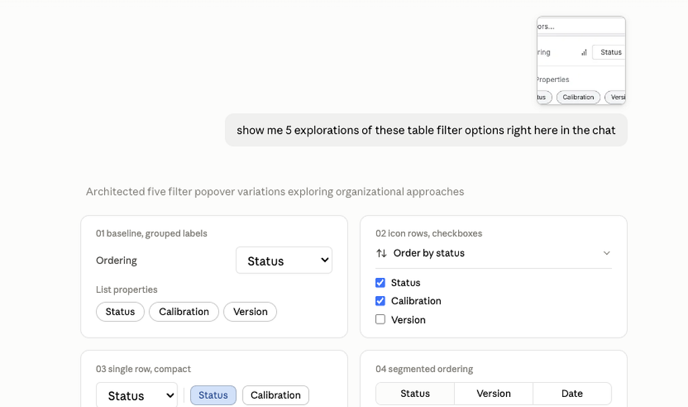Toggle the highlighted blue Status chip

click(213, 395)
